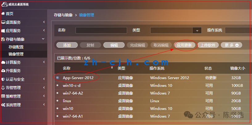Expand the 系统管理 menu chevron
Viewport: 252px width, 125px height.
coord(44,105)
